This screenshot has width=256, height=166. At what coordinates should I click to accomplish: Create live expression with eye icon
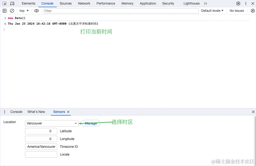37,11
